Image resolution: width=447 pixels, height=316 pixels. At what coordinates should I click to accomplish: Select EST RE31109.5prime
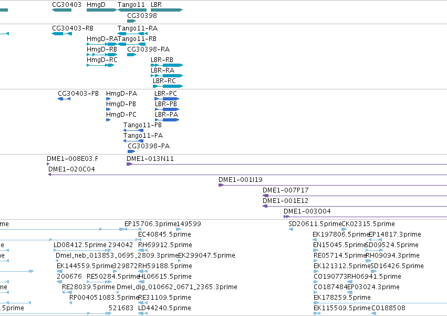click(x=143, y=303)
